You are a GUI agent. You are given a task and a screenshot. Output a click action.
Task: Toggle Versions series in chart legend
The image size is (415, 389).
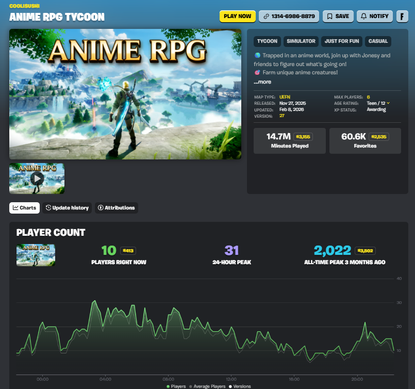[240, 386]
